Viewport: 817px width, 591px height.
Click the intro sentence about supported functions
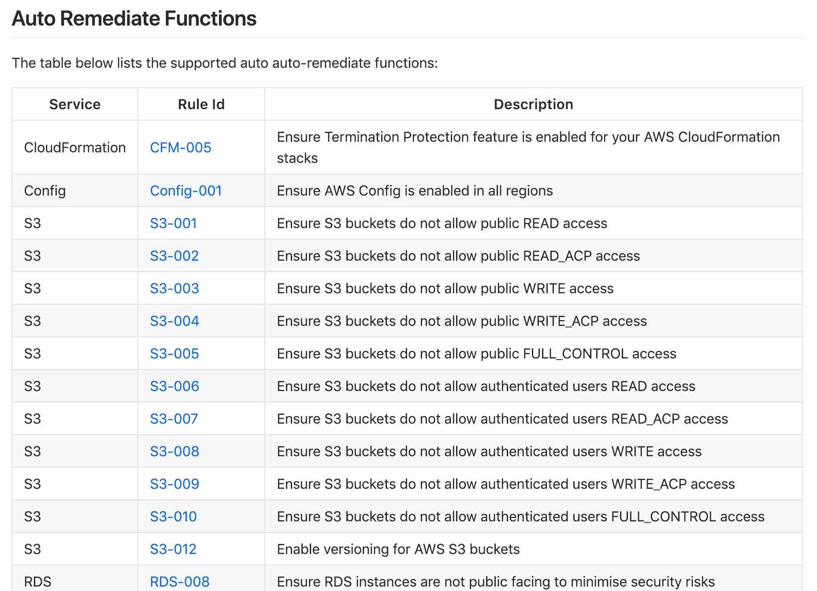pyautogui.click(x=225, y=63)
